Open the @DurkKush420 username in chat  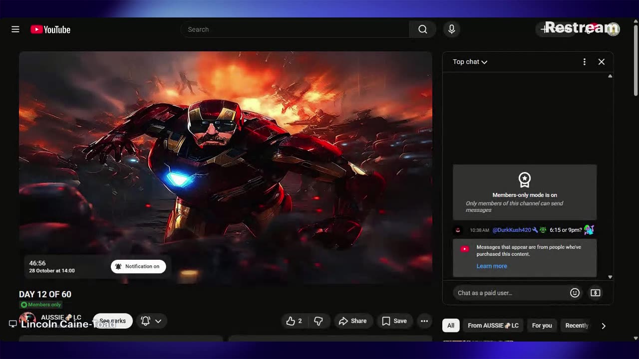pyautogui.click(x=512, y=230)
